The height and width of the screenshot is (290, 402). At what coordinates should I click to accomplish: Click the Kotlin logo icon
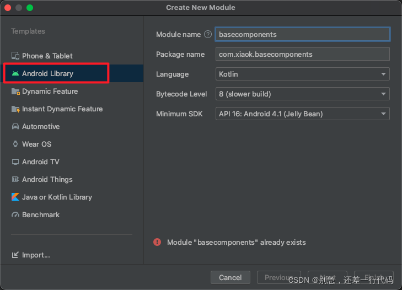click(15, 197)
